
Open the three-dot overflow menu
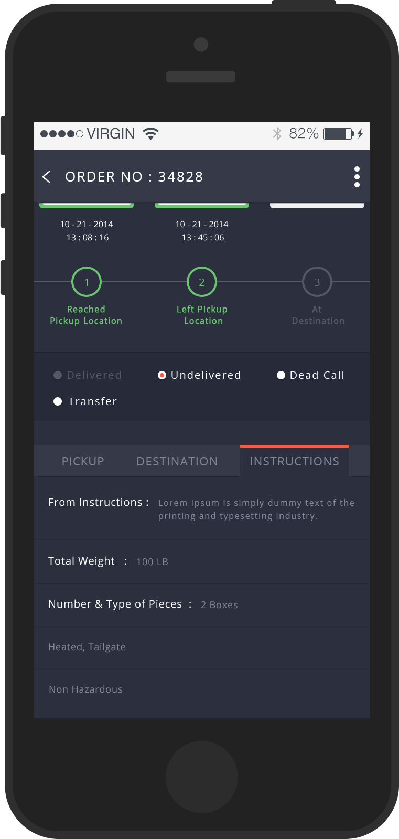click(x=357, y=177)
